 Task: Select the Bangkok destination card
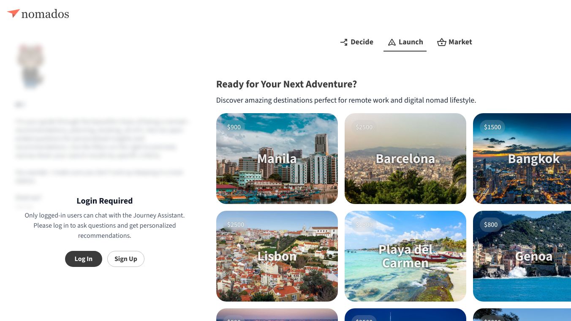coord(522,158)
